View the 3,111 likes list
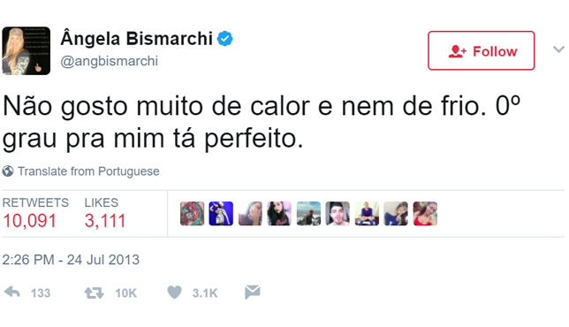This screenshot has height=327, width=569. [x=105, y=213]
